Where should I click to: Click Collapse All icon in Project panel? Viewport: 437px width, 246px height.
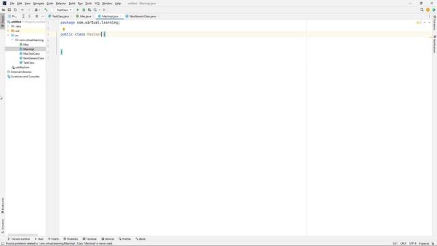pos(29,16)
